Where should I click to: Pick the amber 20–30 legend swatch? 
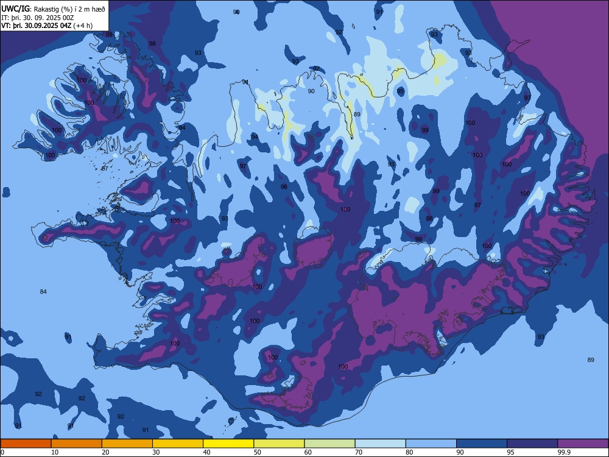(127, 444)
